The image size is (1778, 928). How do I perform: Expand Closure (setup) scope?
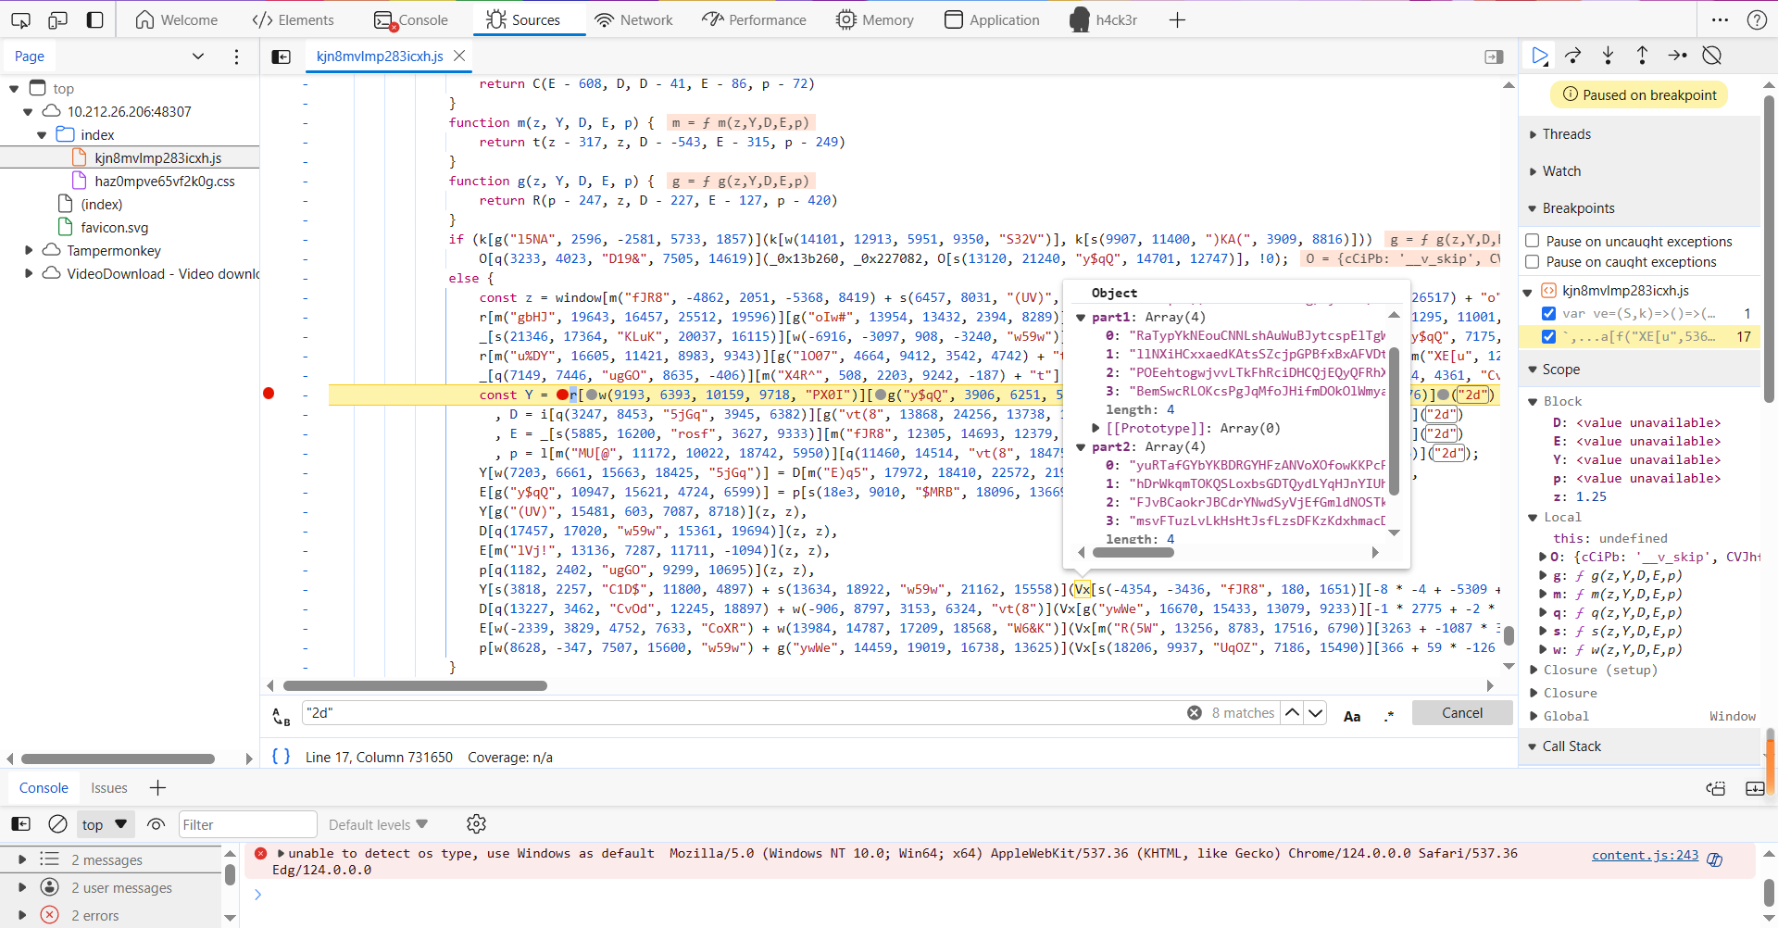click(1533, 670)
